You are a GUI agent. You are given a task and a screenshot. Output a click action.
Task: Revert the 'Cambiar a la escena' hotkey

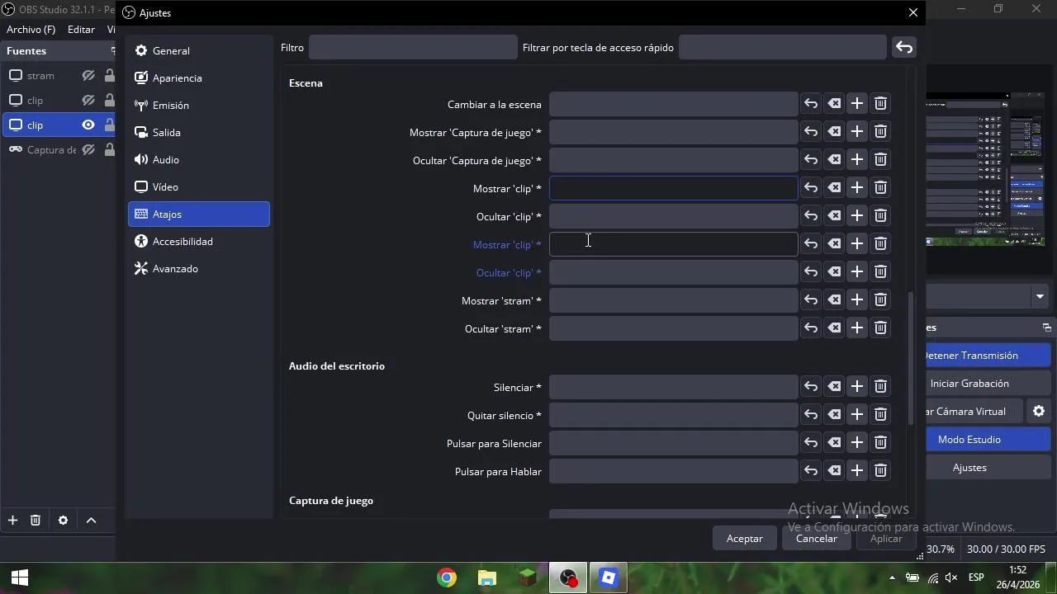[811, 104]
